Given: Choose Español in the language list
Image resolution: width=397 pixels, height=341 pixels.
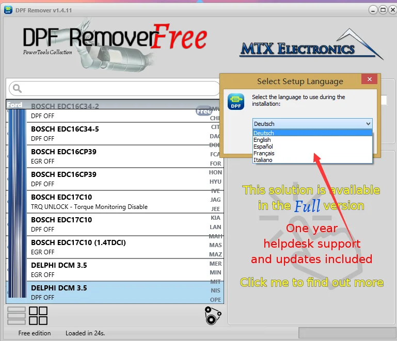Looking at the screenshot, I should pos(312,147).
